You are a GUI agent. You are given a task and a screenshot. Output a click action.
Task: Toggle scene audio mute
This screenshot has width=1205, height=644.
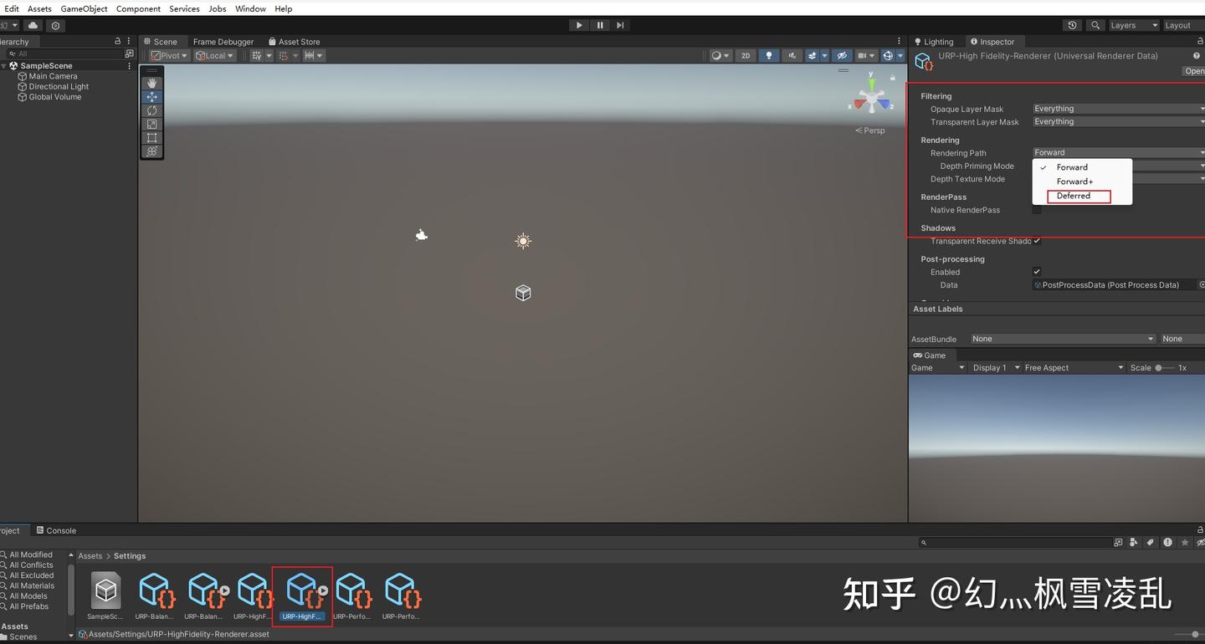click(x=792, y=56)
